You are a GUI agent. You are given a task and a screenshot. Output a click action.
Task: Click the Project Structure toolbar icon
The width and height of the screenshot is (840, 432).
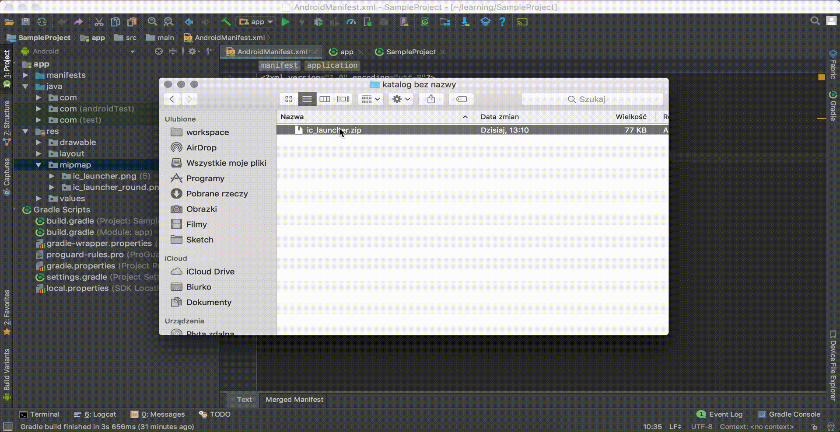pos(445,22)
